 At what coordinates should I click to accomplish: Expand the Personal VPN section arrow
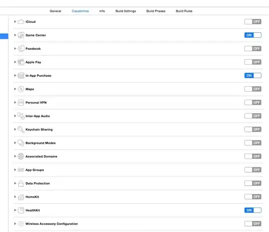15,103
